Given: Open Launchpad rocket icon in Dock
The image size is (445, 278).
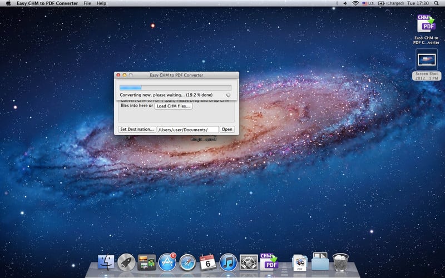Looking at the screenshot, I should [126, 262].
